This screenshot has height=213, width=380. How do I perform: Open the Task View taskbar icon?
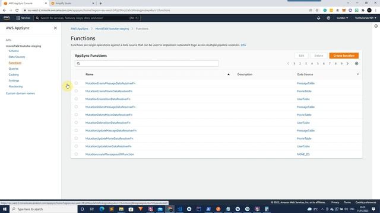(x=92, y=209)
